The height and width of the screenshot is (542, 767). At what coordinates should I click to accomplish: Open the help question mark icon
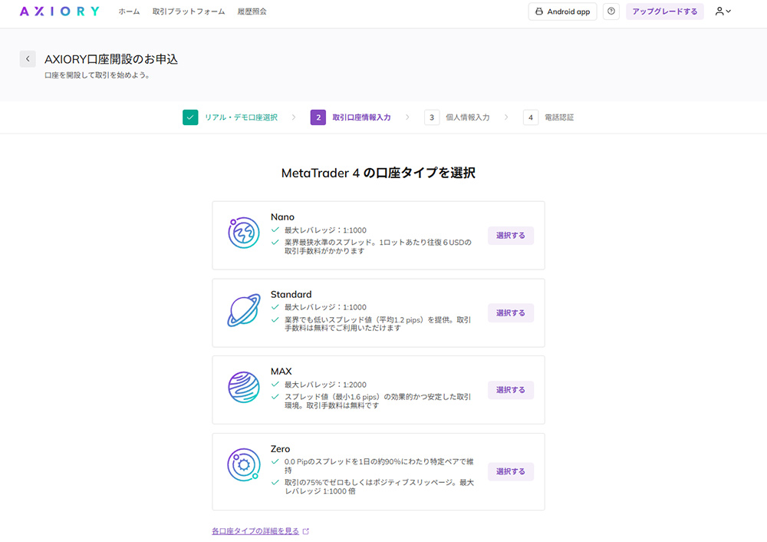611,12
